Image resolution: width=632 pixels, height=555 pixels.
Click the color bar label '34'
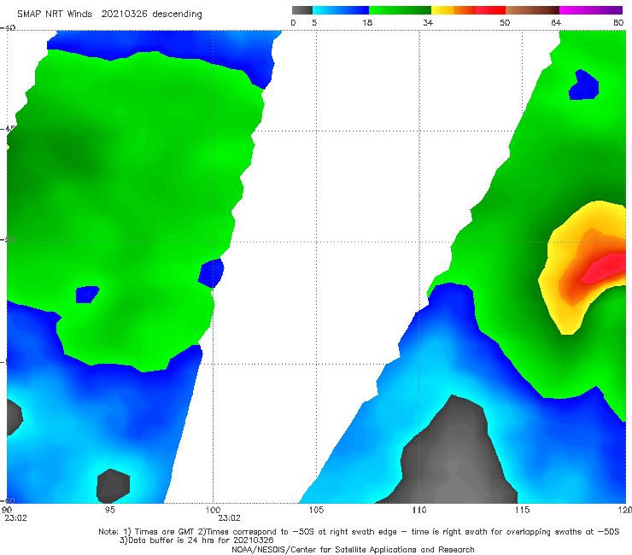(x=428, y=22)
